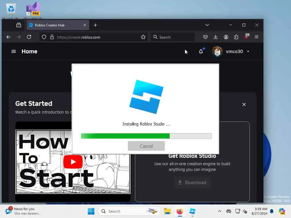Open the notification bell in the taskbar

click(x=272, y=211)
